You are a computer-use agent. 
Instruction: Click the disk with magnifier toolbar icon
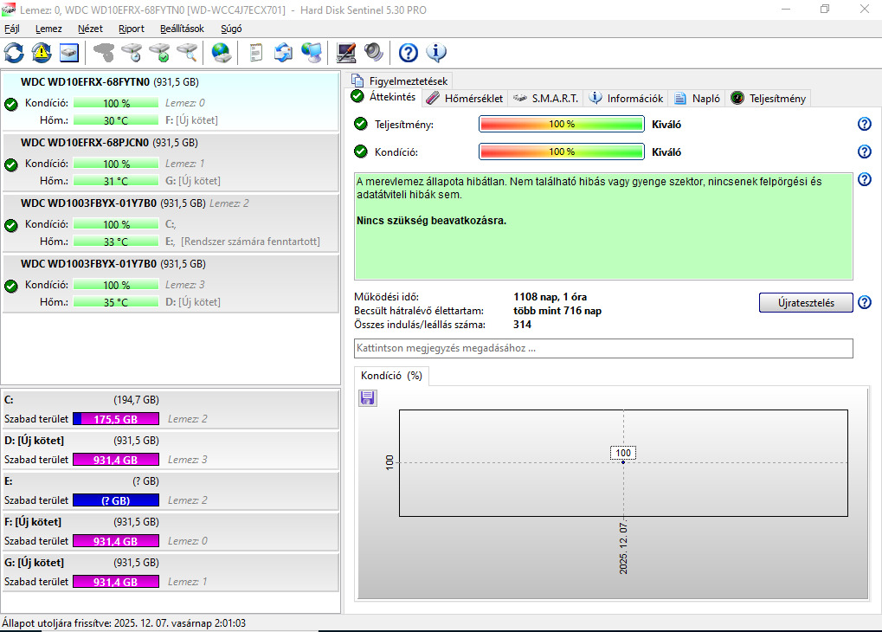tap(187, 53)
